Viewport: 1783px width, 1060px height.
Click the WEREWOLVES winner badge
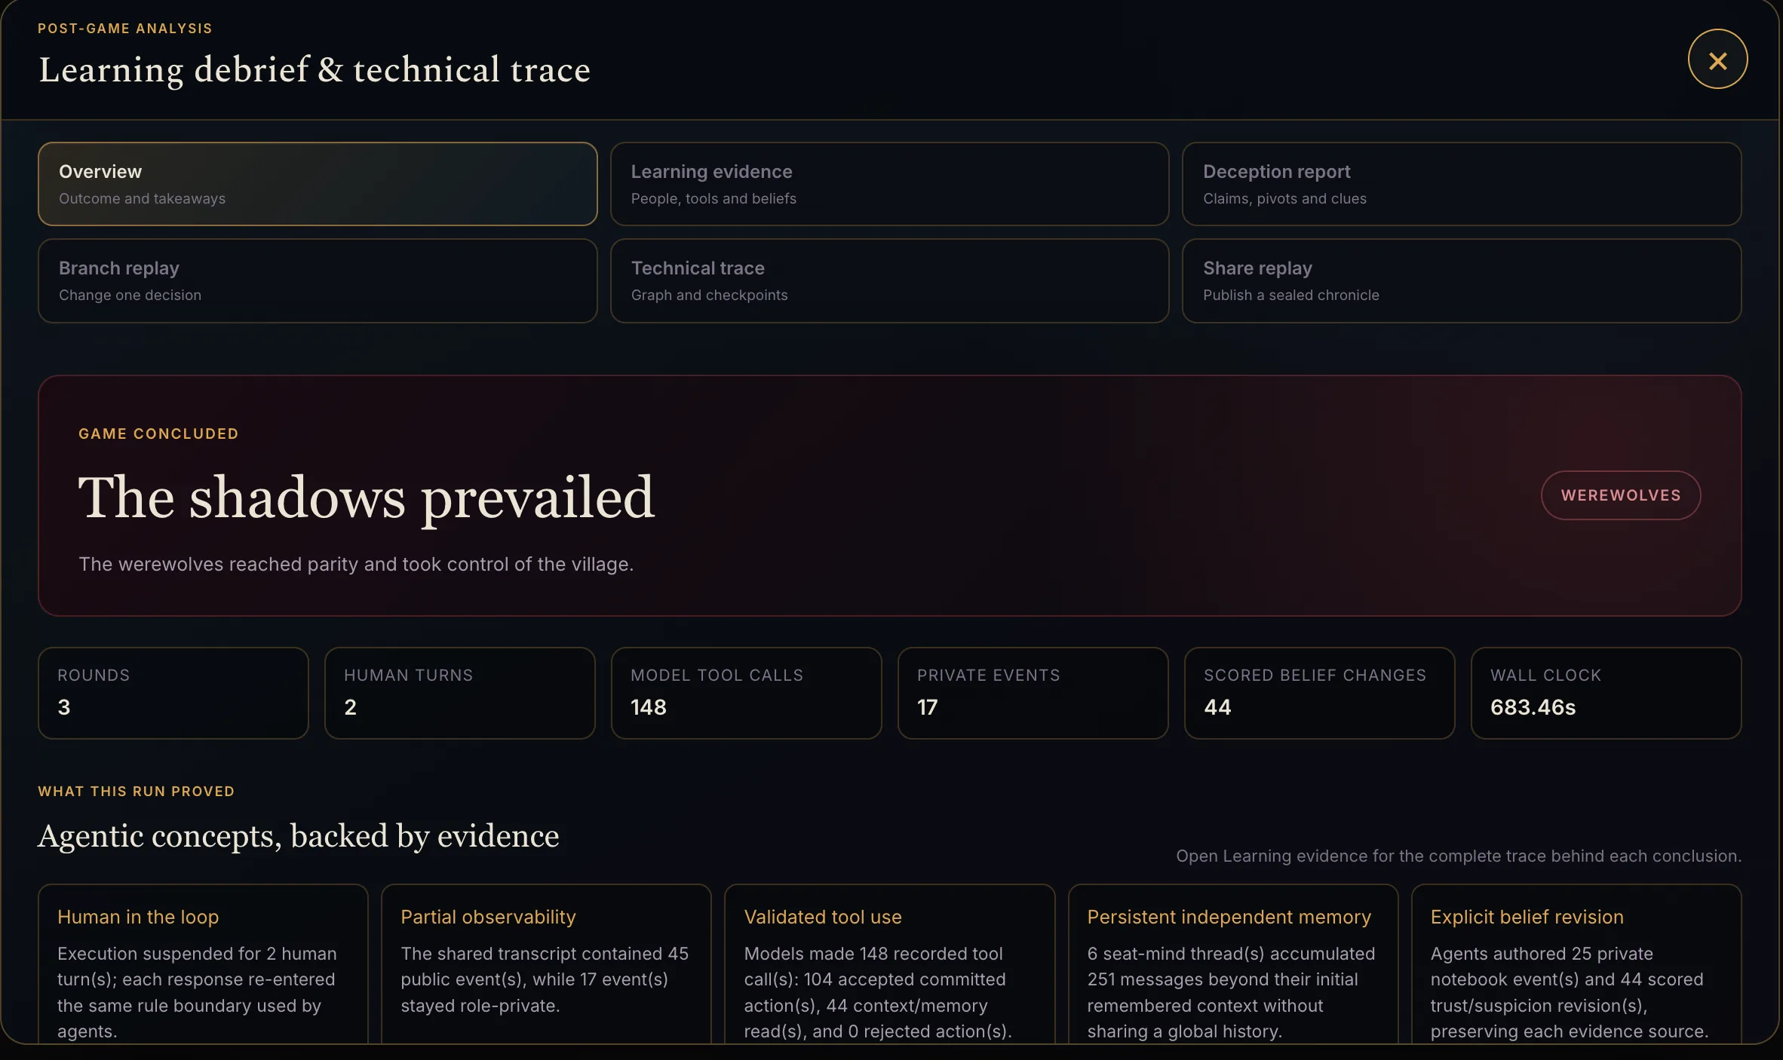coord(1620,495)
